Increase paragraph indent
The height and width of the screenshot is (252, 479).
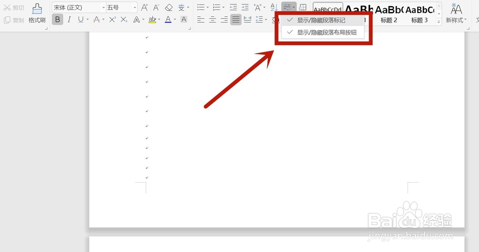pos(245,7)
